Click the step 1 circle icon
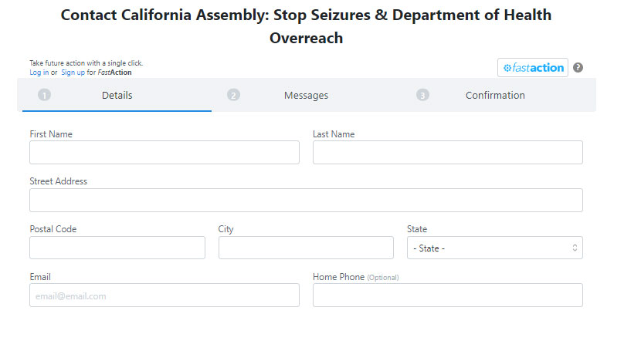 click(44, 96)
